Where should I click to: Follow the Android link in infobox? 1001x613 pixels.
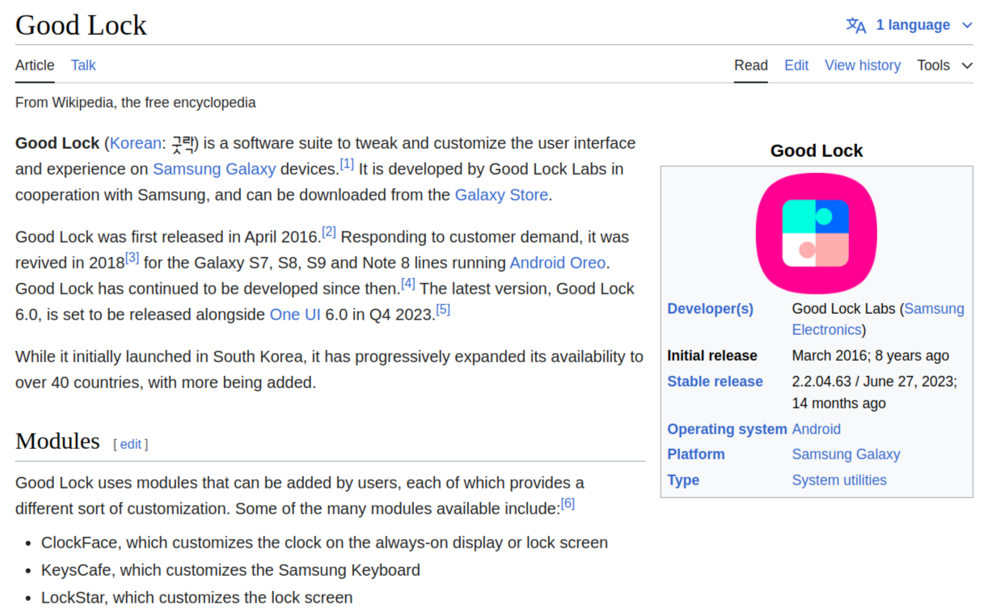(816, 429)
